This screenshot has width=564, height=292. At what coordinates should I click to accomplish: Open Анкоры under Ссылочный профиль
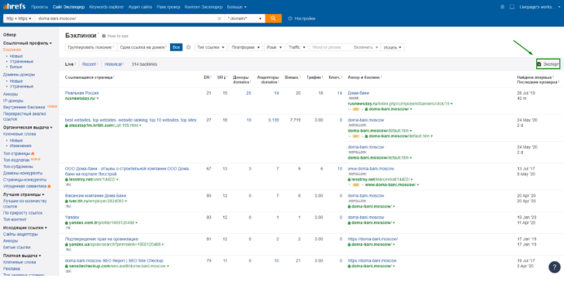tap(10, 94)
